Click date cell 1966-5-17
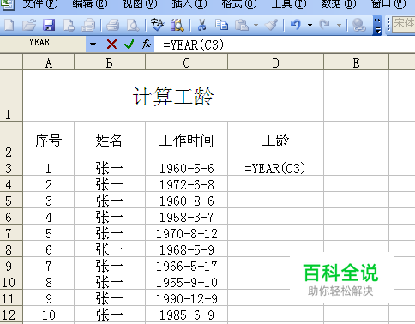Screen dimensions: 415x324 [186, 266]
